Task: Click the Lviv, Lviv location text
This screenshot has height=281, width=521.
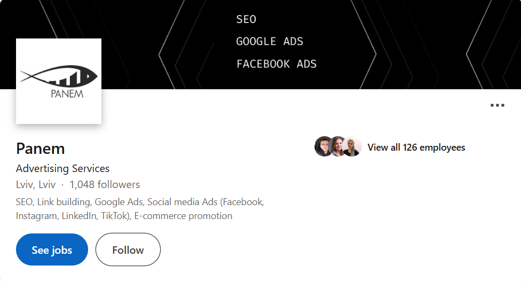Action: (35, 185)
